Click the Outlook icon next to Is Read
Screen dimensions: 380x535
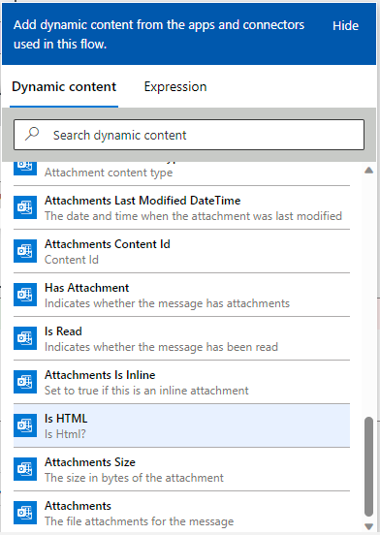[25, 338]
